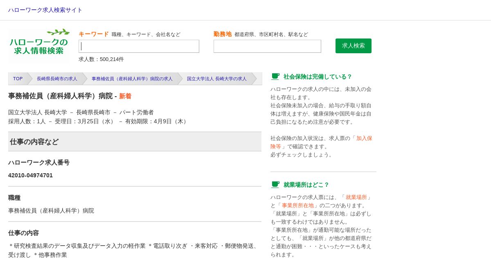Click the 社会保険は完備している？ heading
Screen dimensions: 491x258
coord(318,77)
